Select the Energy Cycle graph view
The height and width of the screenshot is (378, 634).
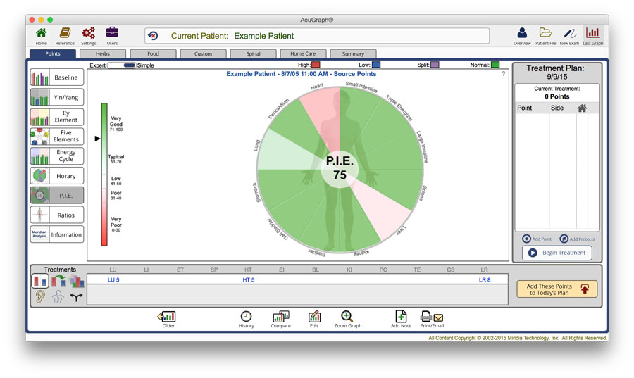[57, 156]
